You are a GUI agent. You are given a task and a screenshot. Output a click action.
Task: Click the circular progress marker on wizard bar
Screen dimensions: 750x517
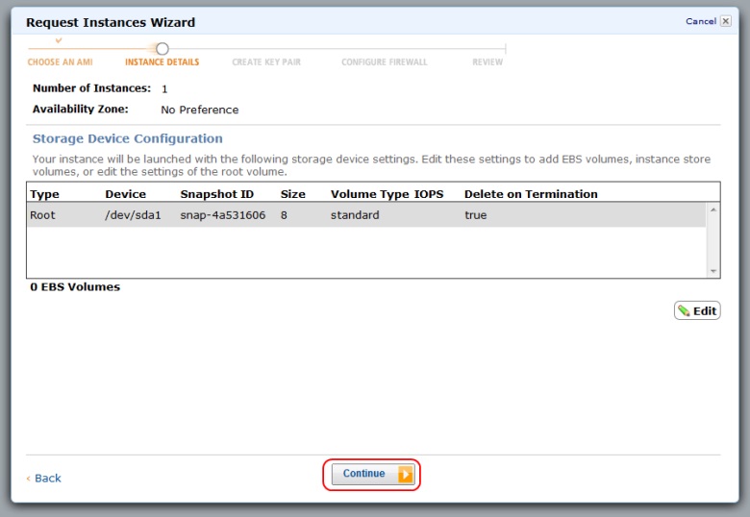(162, 49)
